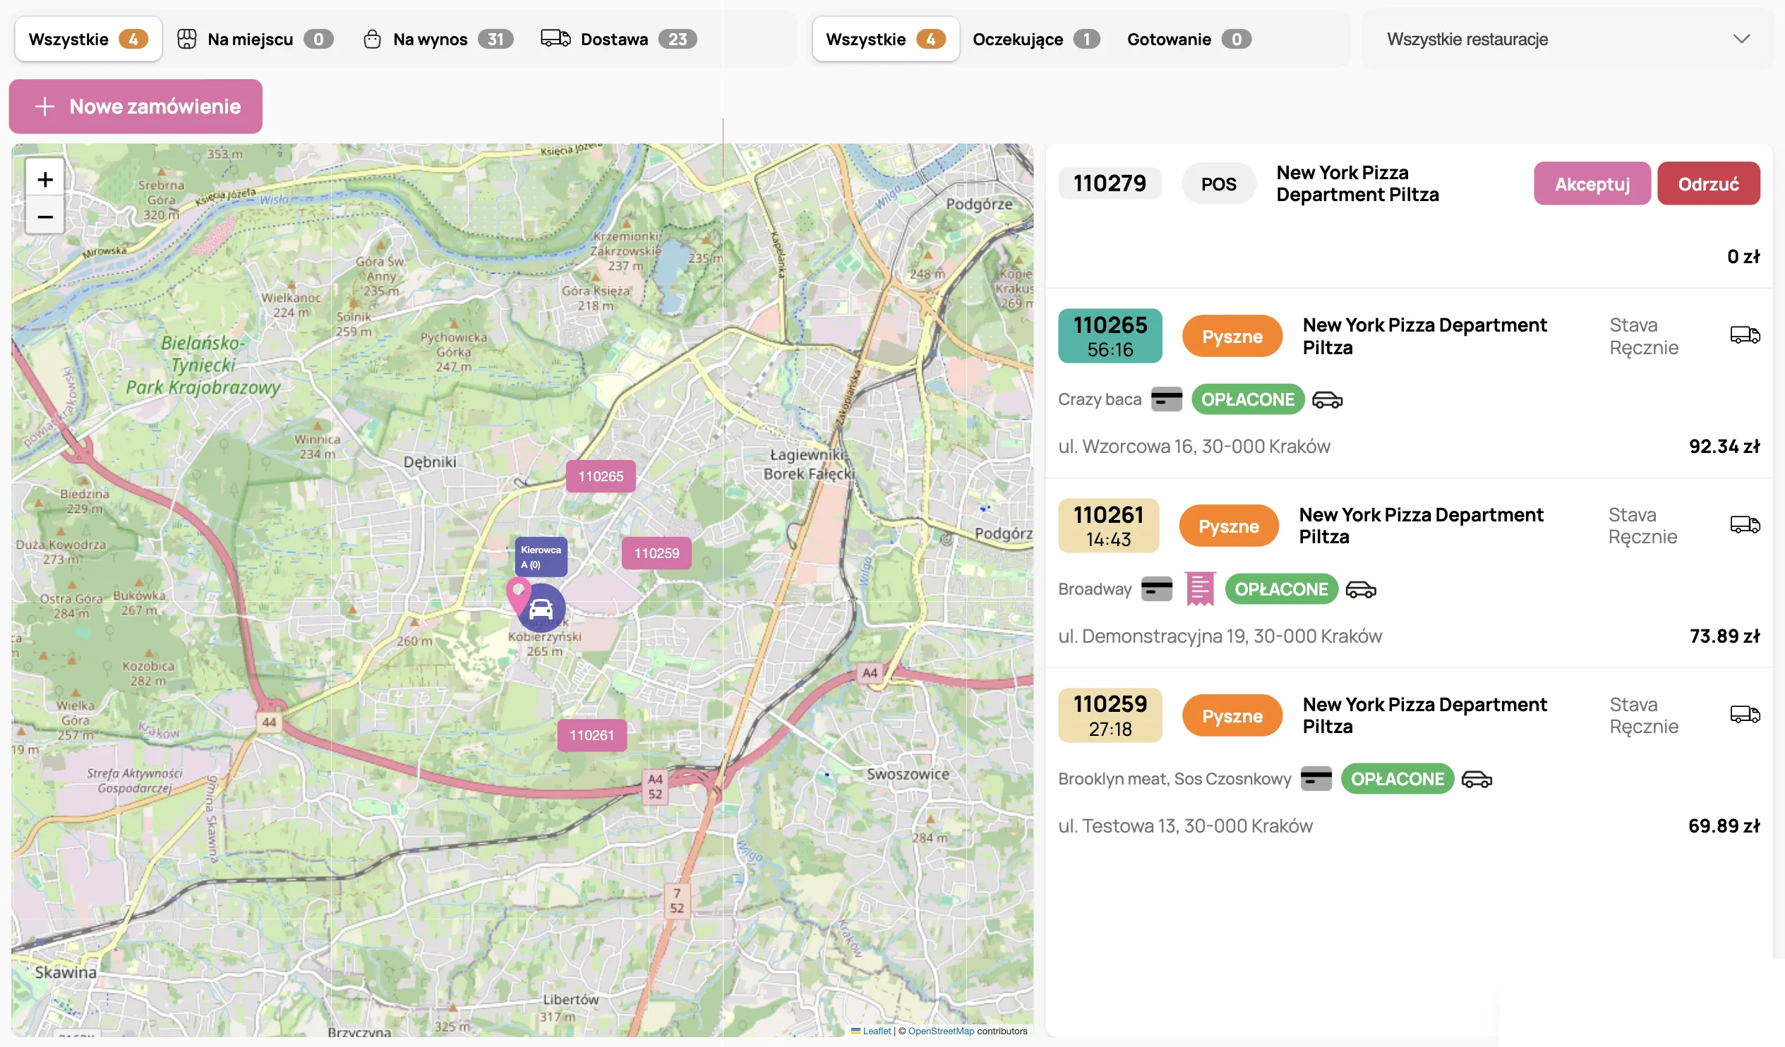
Task: Click card payment icon next to Broadway
Action: 1156,589
